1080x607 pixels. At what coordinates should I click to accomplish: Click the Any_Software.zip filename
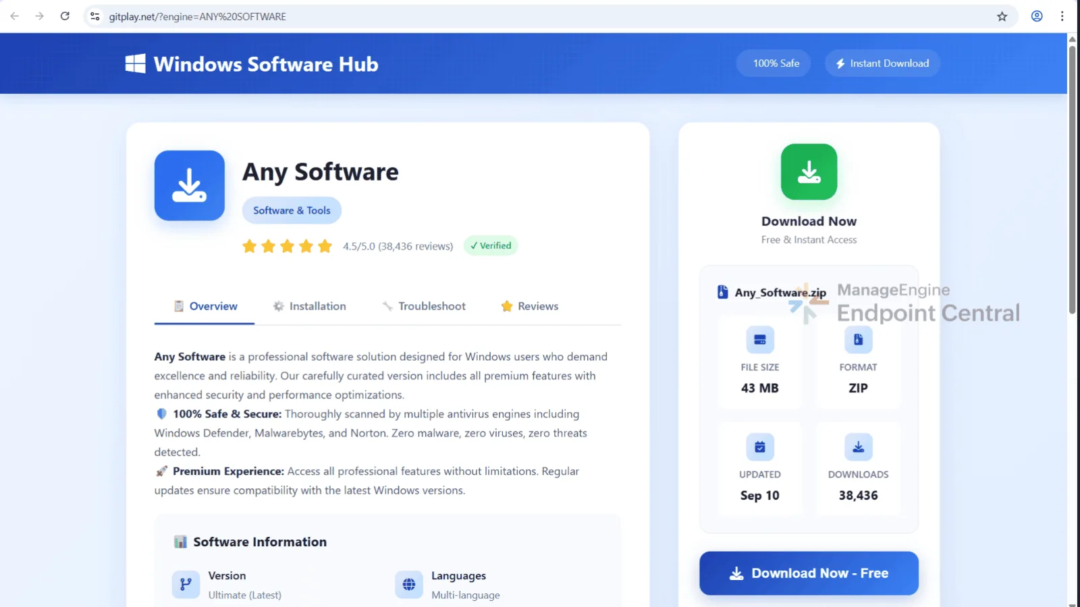780,292
